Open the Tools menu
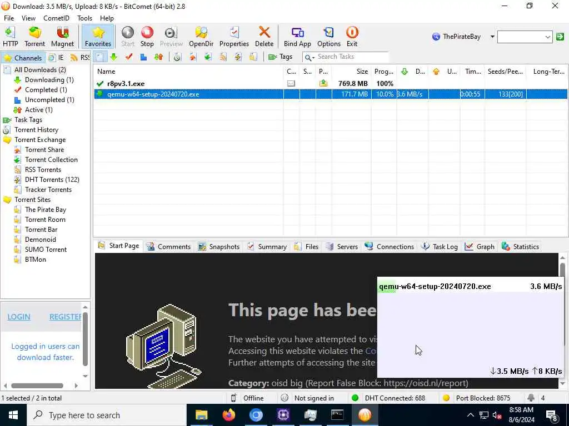Image resolution: width=569 pixels, height=426 pixels. pos(84,18)
